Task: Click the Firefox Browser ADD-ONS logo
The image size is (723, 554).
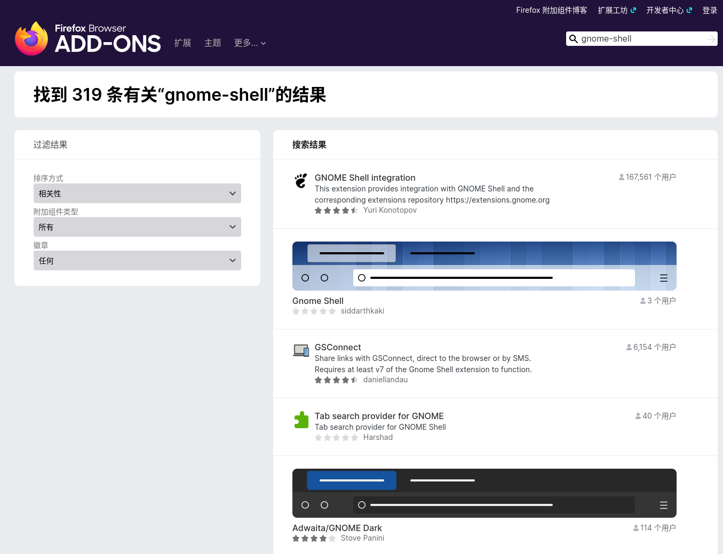Action: point(88,38)
